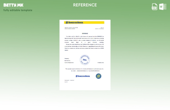The height and width of the screenshot is (110, 170).
Task: Click the Word document format icon
Action: (x=163, y=7)
